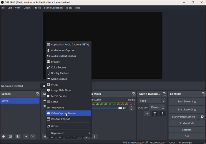Open the Help menu
Image resolution: width=206 pixels, height=144 pixels.
[x=77, y=8]
